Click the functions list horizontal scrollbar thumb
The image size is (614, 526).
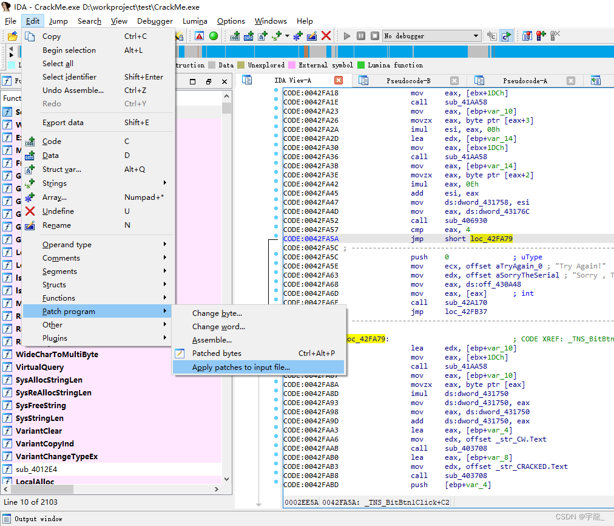(x=41, y=489)
